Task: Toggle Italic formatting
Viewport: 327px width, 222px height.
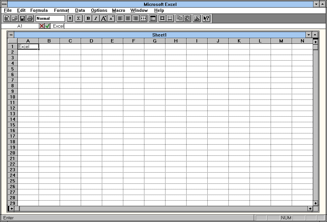Action: point(96,18)
